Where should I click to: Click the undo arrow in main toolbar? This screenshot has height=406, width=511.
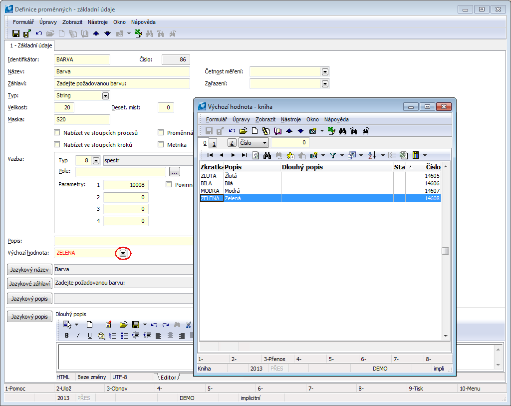[x=39, y=33]
